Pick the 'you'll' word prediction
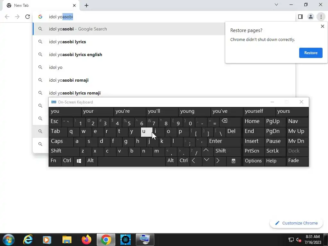This screenshot has height=246, width=328. point(162,111)
